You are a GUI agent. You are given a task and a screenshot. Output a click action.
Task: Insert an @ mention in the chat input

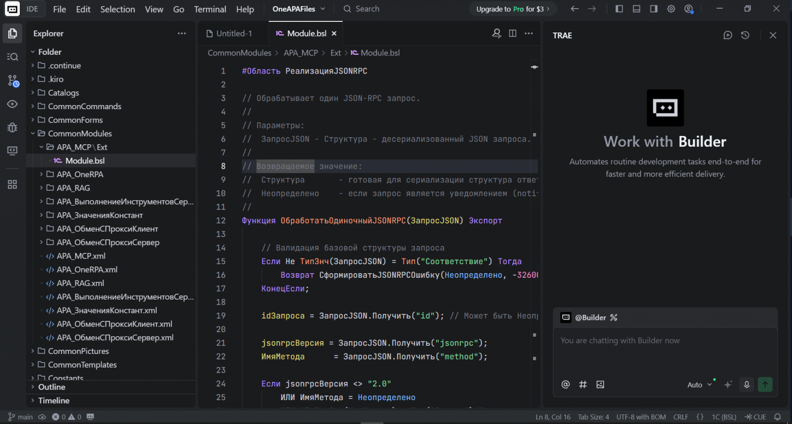(x=566, y=384)
